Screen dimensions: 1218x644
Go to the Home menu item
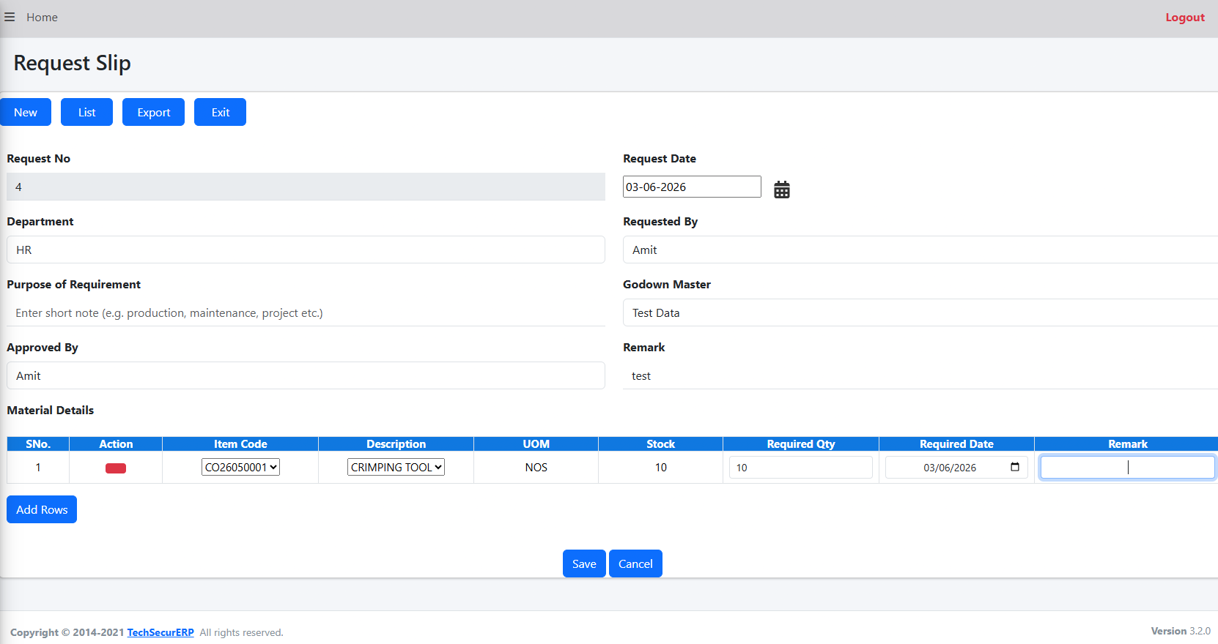tap(42, 17)
